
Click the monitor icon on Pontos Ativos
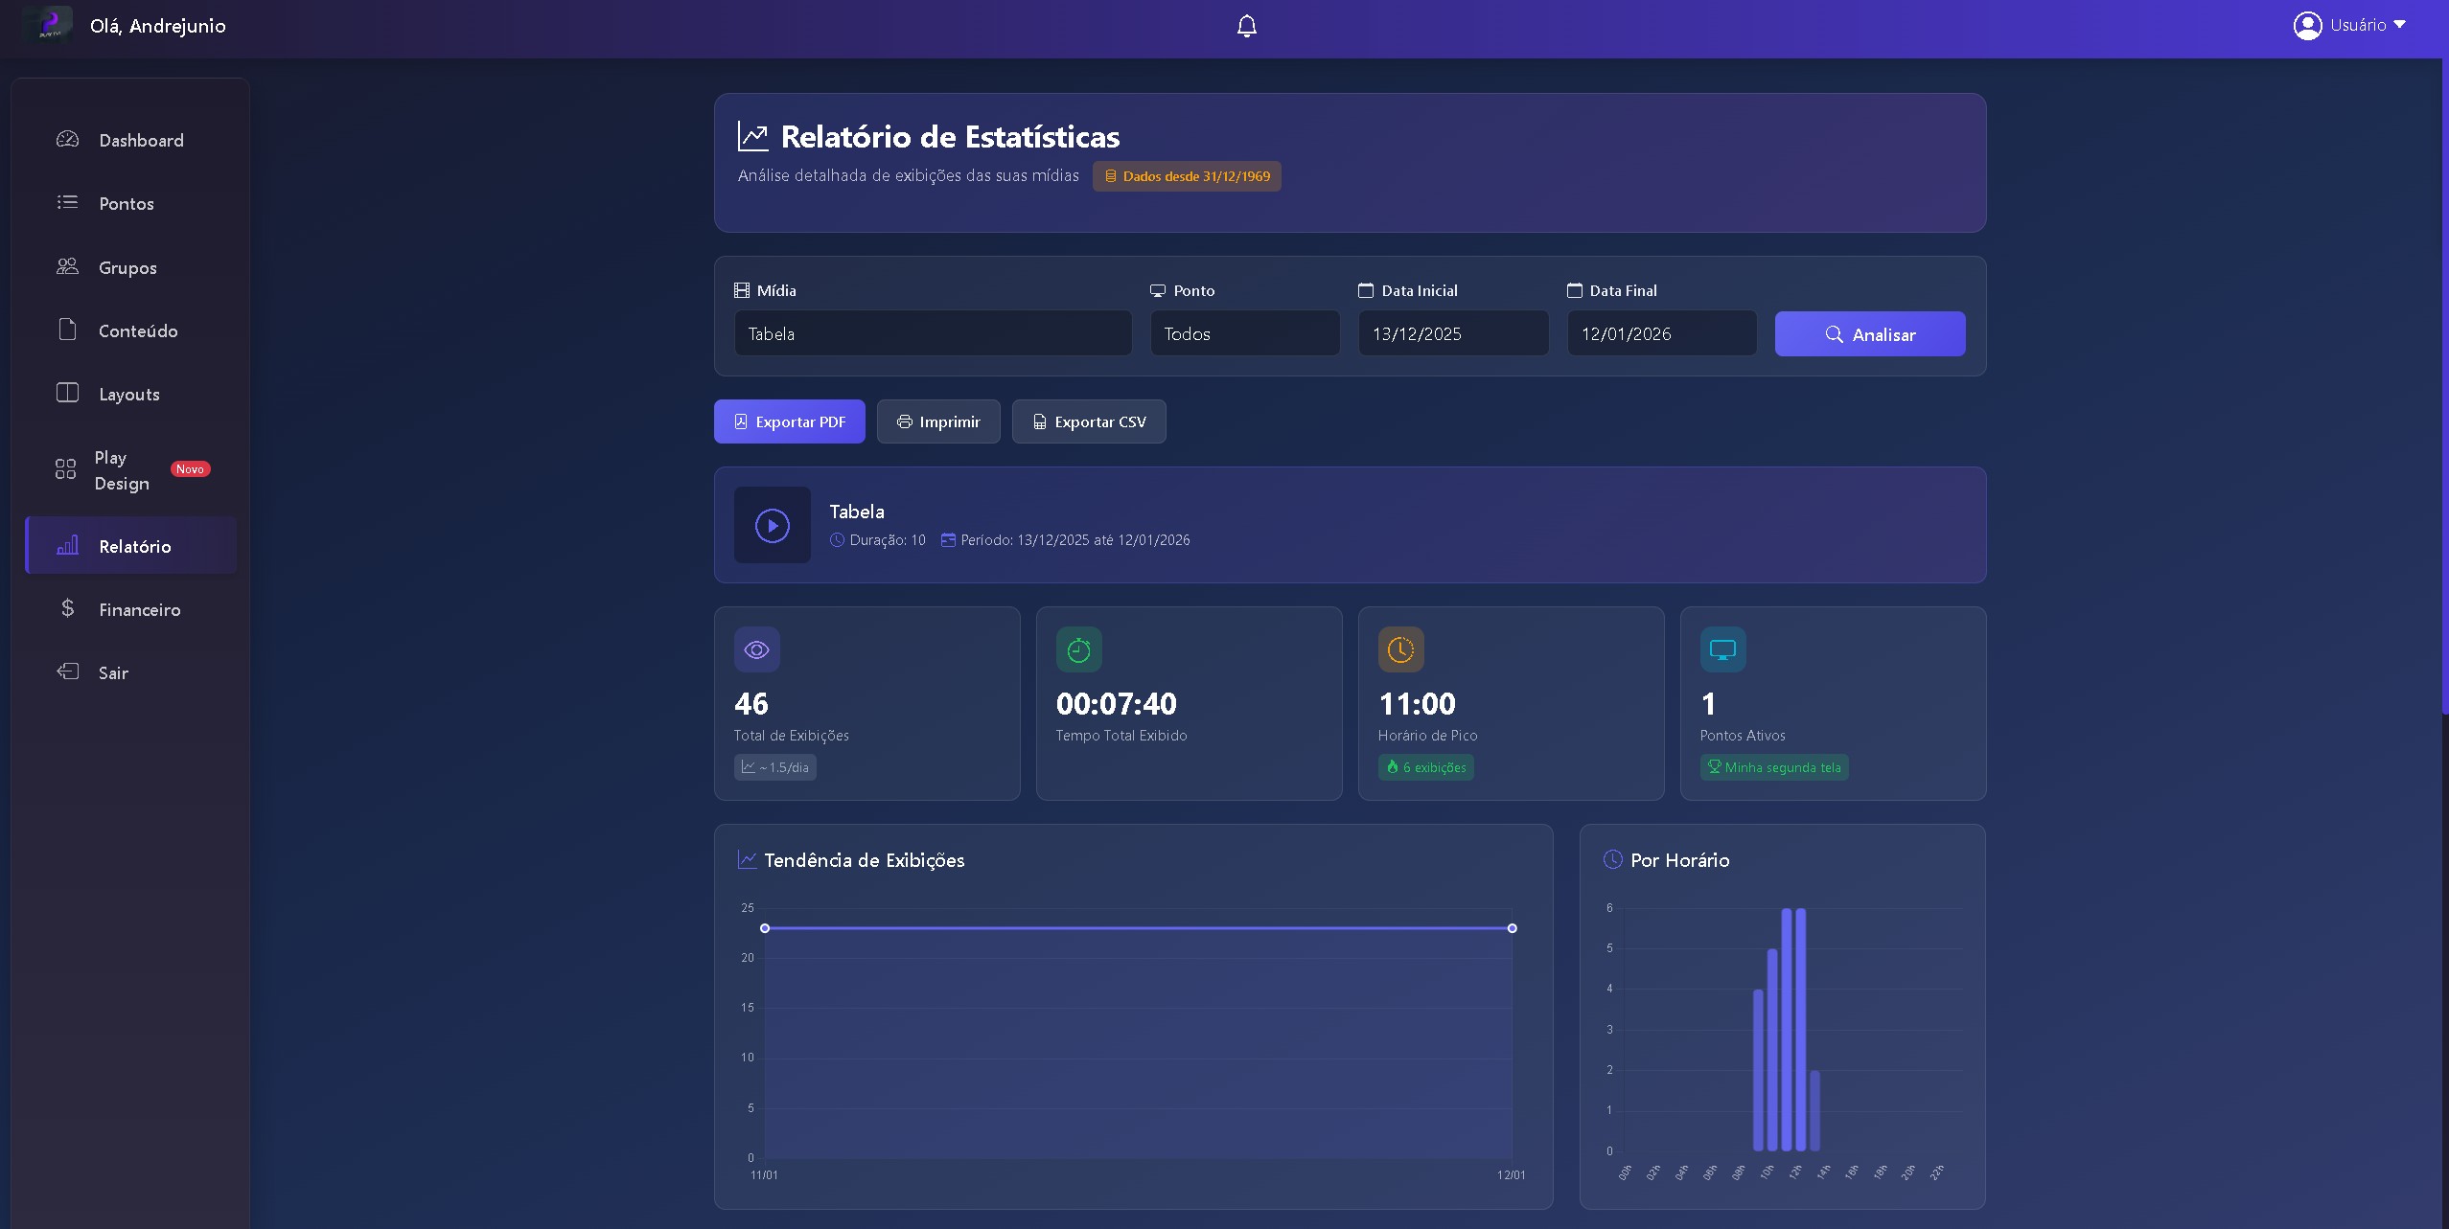coord(1722,649)
